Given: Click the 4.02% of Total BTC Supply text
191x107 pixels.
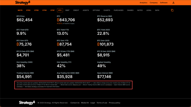Looking at the screenshot, I should [66, 24].
